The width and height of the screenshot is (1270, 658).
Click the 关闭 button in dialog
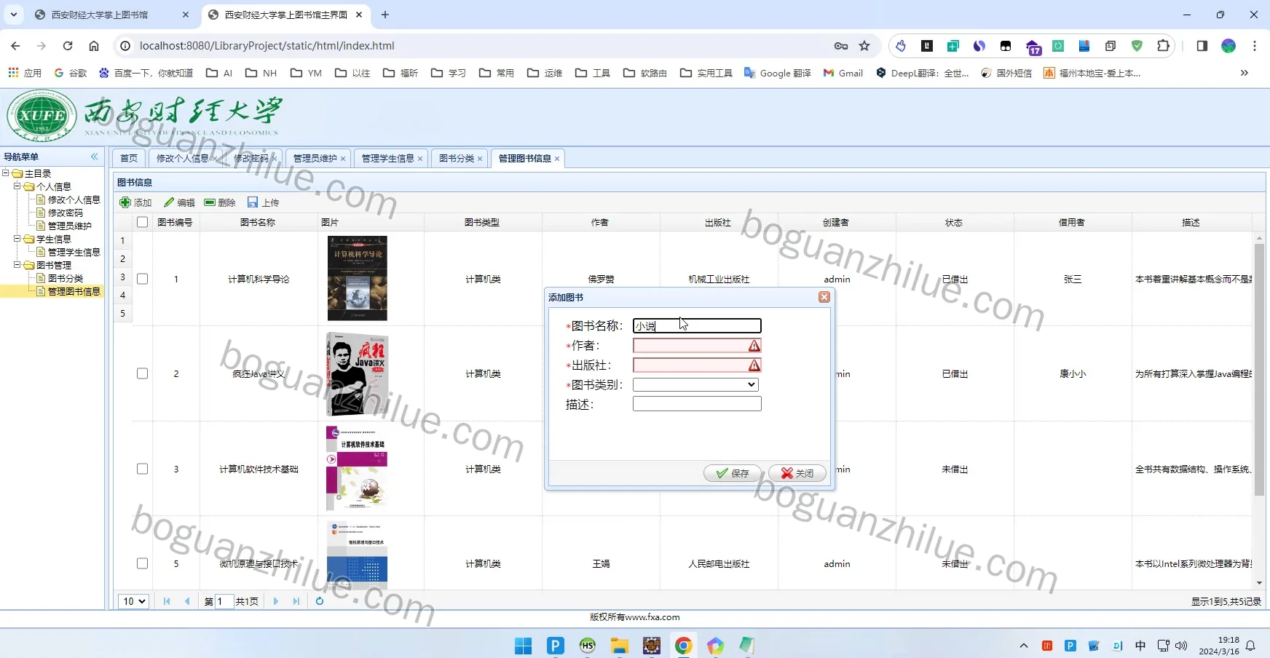pos(797,473)
